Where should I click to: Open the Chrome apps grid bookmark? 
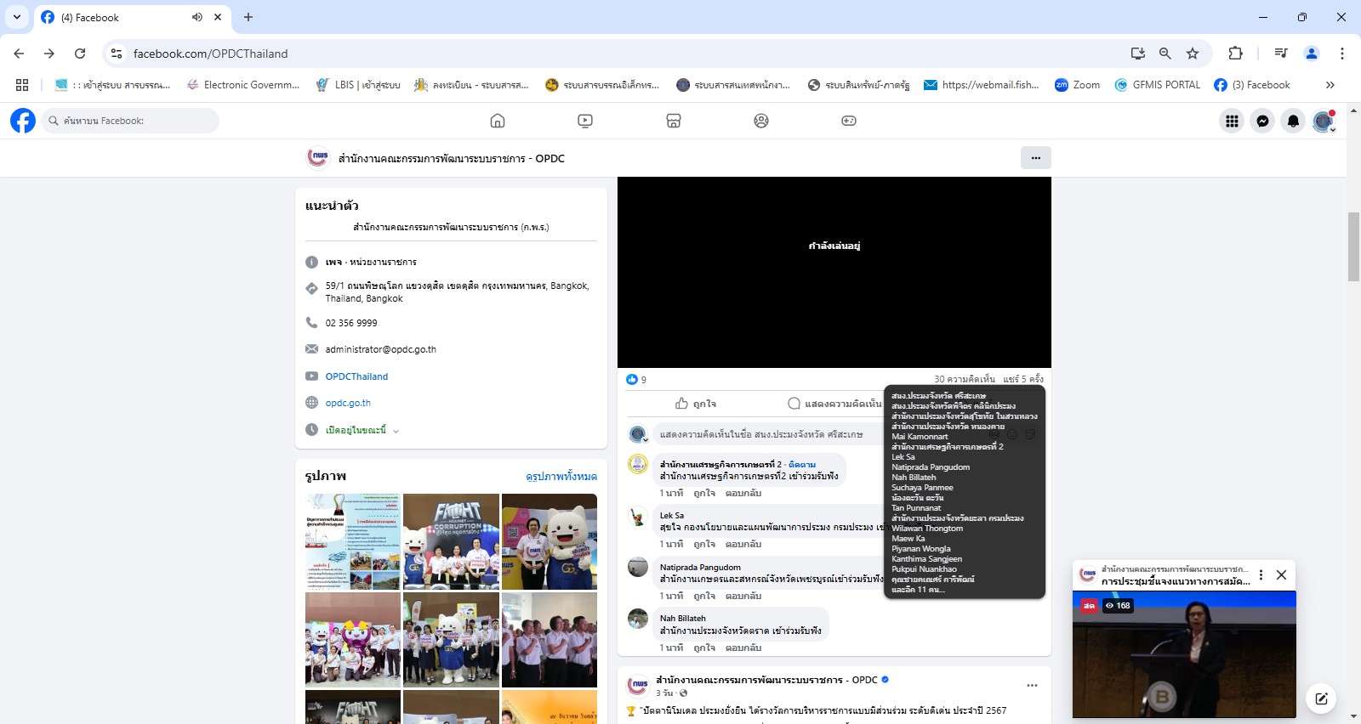tap(22, 85)
